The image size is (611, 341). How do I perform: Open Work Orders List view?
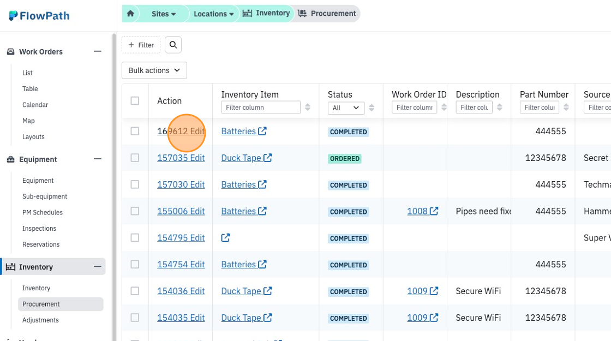point(27,73)
